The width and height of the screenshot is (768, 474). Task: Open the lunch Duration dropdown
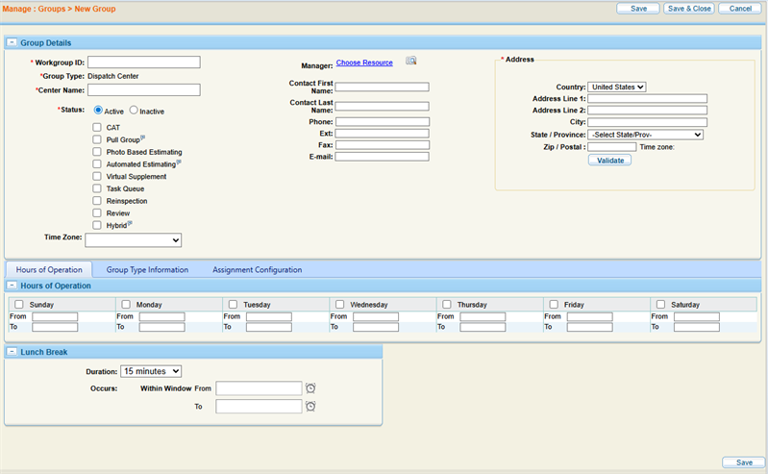coord(151,371)
